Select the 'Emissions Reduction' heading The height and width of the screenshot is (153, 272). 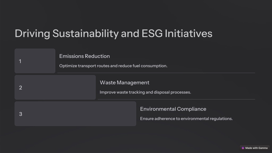84,56
